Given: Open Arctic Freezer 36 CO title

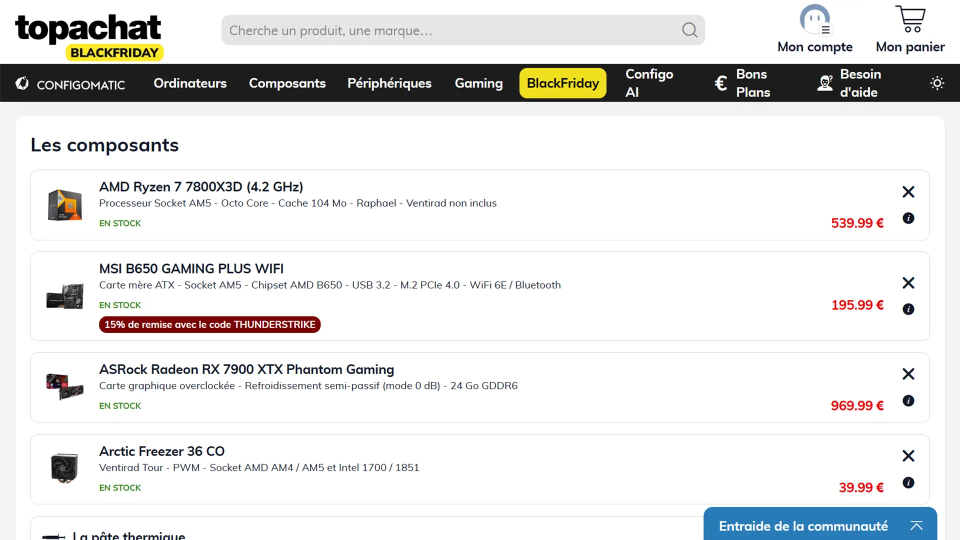Looking at the screenshot, I should (x=162, y=451).
